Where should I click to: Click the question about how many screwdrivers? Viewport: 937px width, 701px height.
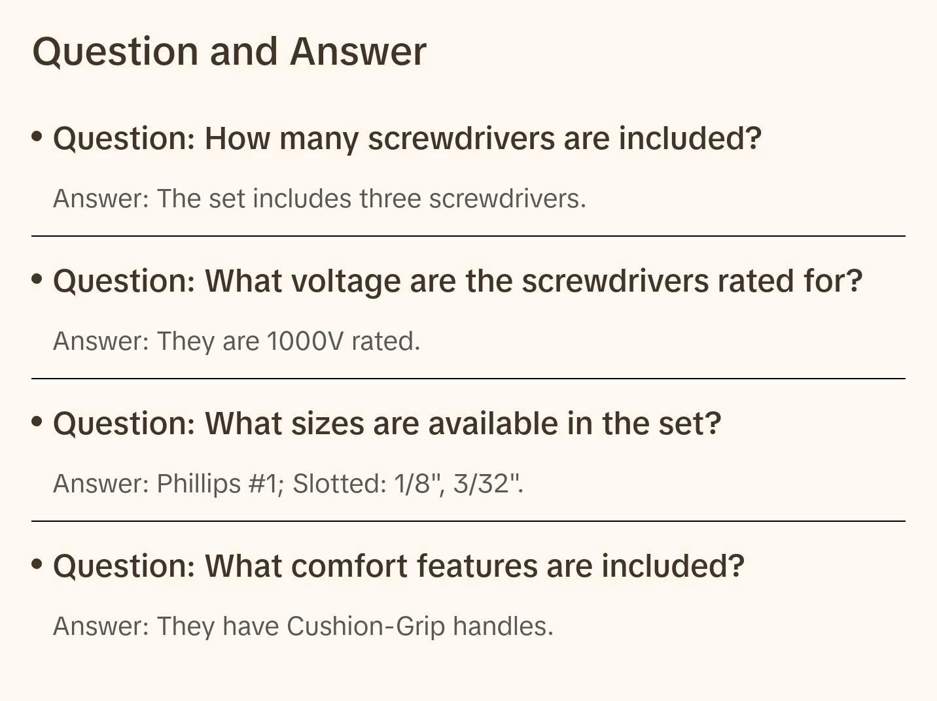407,139
